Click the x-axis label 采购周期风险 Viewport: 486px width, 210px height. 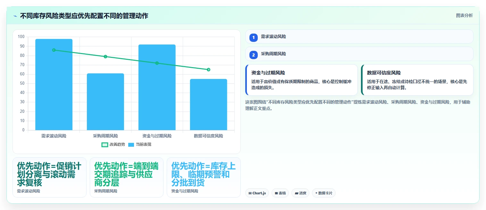[x=105, y=136]
